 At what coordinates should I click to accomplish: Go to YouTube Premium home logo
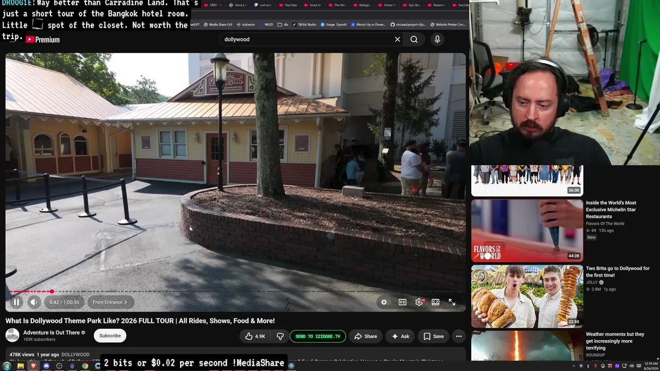pos(43,40)
